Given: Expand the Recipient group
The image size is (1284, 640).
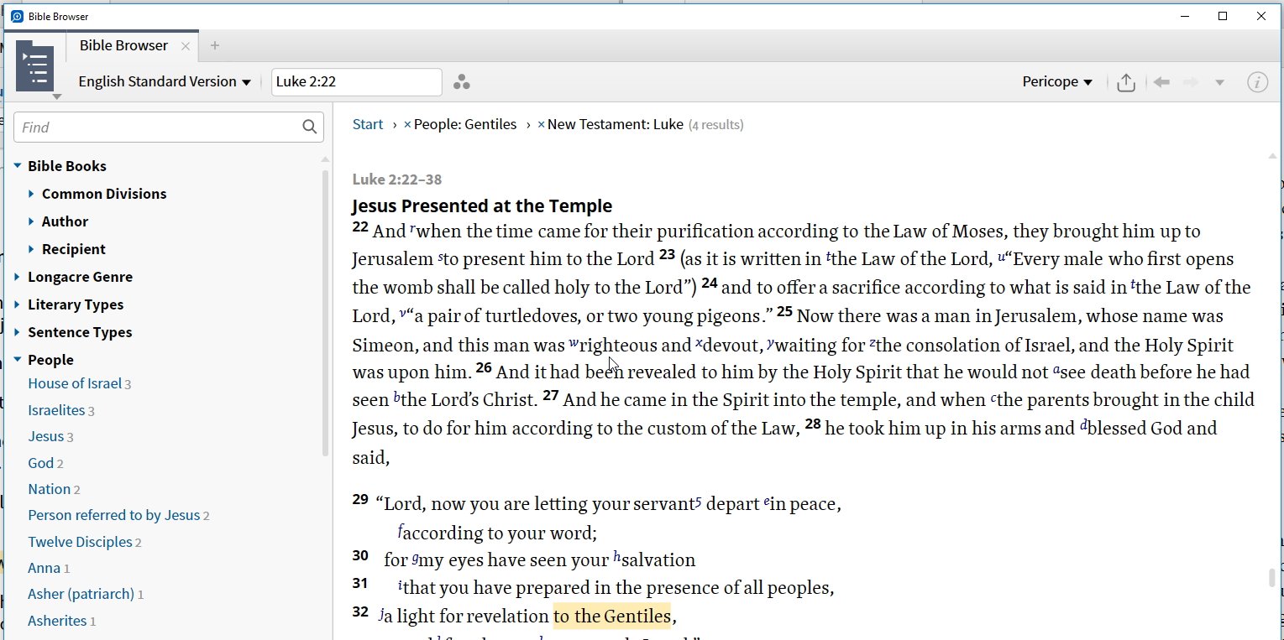Looking at the screenshot, I should click(x=31, y=249).
